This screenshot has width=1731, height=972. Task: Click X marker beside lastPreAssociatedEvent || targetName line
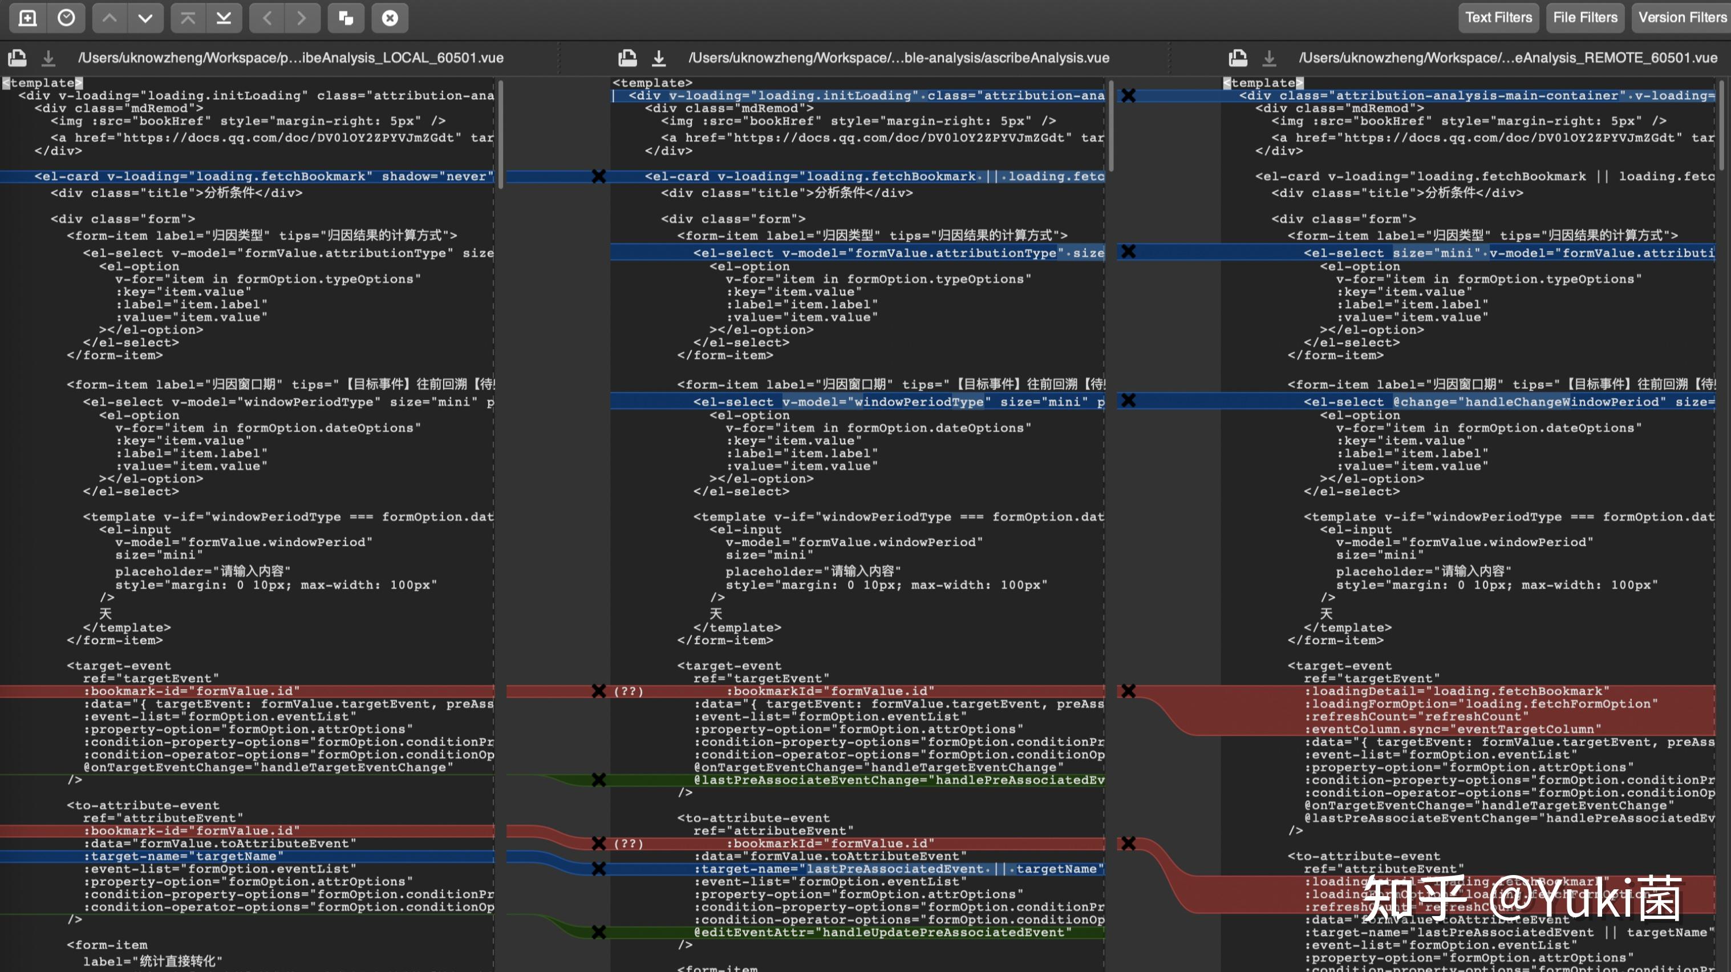(x=599, y=869)
